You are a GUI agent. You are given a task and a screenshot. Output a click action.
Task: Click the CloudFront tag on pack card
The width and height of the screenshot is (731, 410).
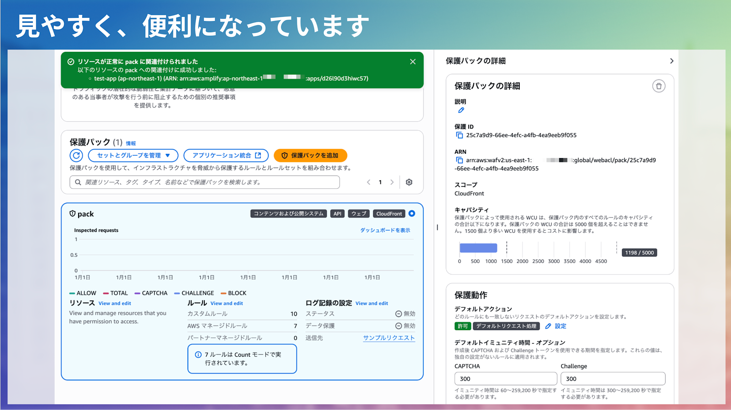[389, 214]
